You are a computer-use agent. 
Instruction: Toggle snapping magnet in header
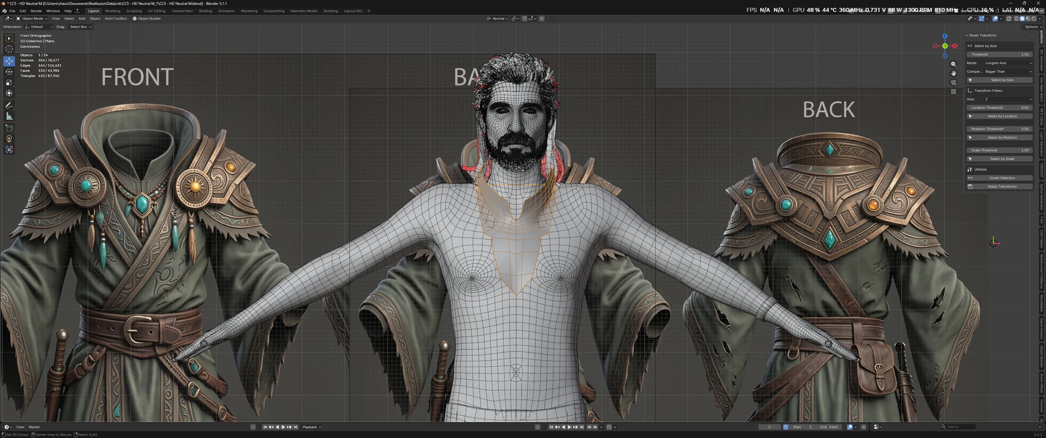click(x=525, y=19)
